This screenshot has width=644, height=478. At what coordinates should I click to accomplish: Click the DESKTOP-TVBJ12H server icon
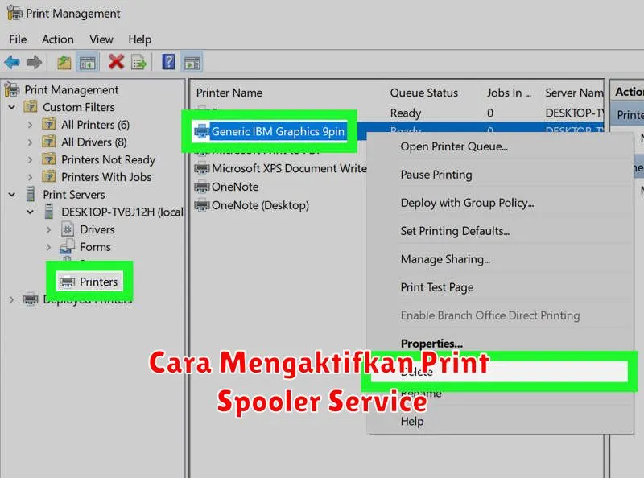coord(49,212)
